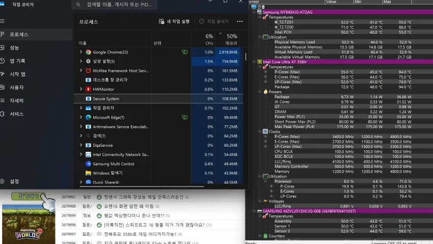
Task: Click the Intel Connectivity Network icon
Action: click(x=88, y=154)
